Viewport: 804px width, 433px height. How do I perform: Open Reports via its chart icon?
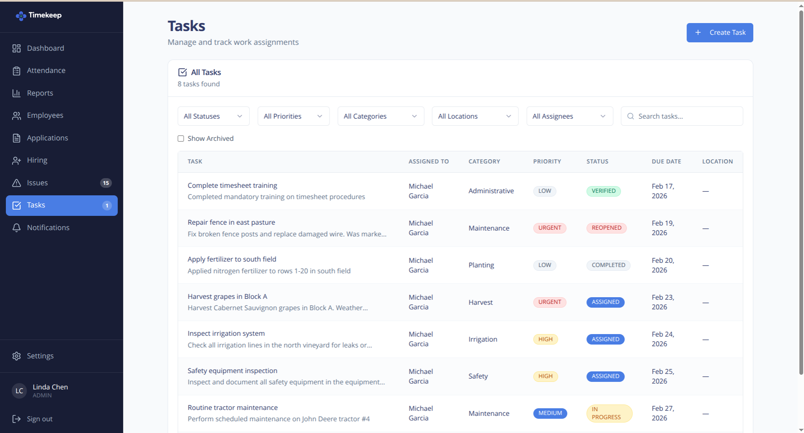(17, 93)
